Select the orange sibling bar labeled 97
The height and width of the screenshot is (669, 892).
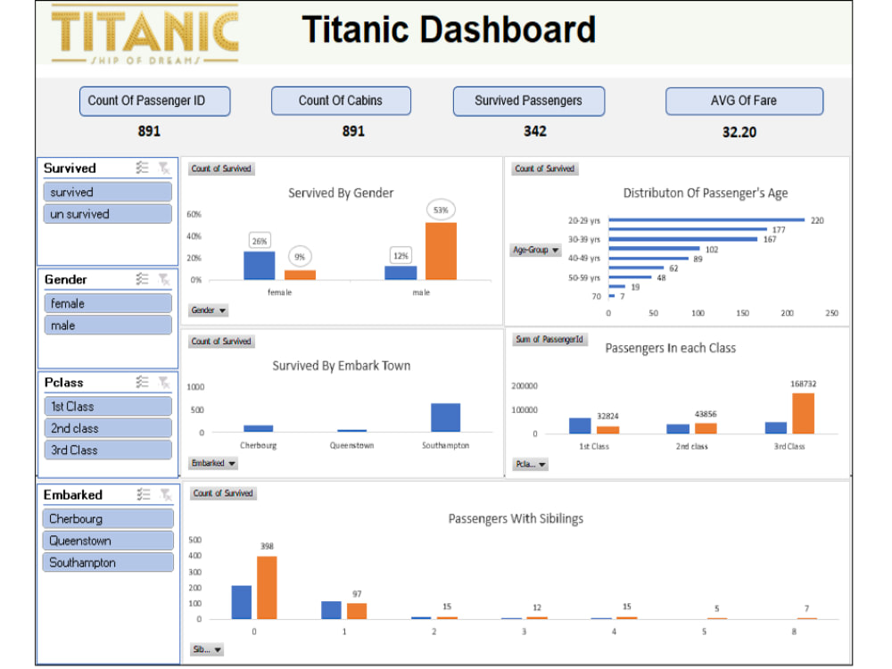(x=357, y=611)
